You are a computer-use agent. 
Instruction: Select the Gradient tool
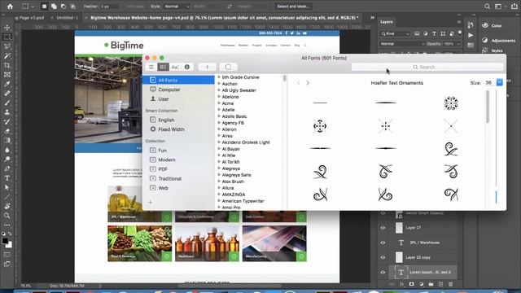7,140
